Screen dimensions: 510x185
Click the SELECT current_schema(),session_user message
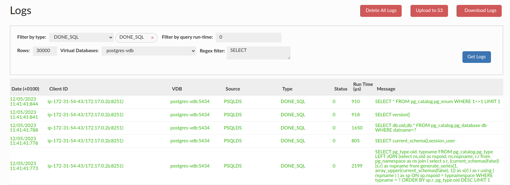(x=415, y=141)
